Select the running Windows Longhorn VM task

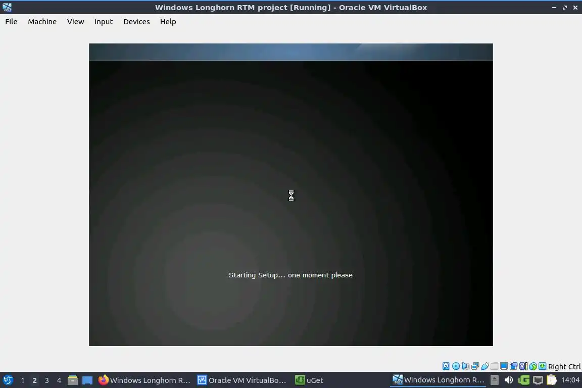point(439,380)
